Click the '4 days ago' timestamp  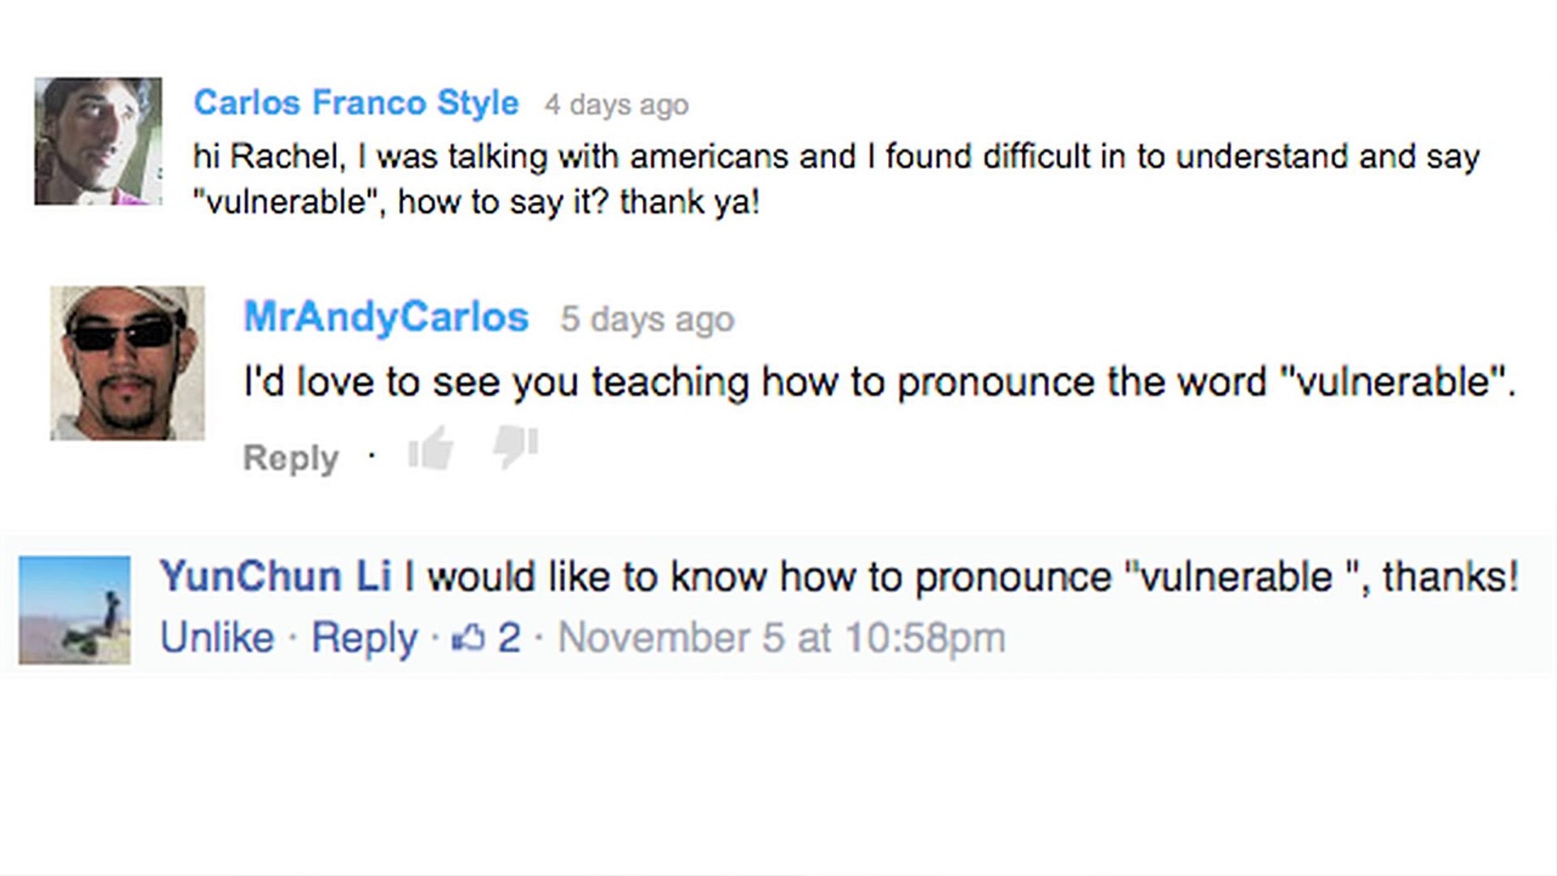click(x=616, y=105)
